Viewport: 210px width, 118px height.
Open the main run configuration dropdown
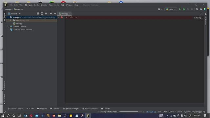point(171,9)
